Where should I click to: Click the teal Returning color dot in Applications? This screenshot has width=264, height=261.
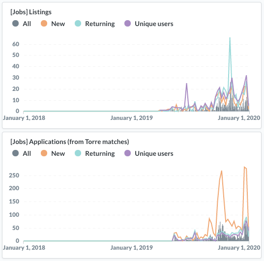point(78,153)
